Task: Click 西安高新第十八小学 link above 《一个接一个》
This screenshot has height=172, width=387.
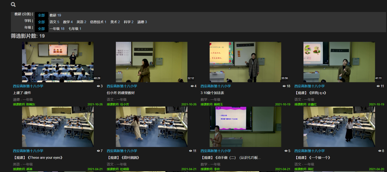Action: point(310,151)
